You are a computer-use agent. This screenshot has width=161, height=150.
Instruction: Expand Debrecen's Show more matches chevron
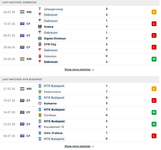tap(93, 70)
